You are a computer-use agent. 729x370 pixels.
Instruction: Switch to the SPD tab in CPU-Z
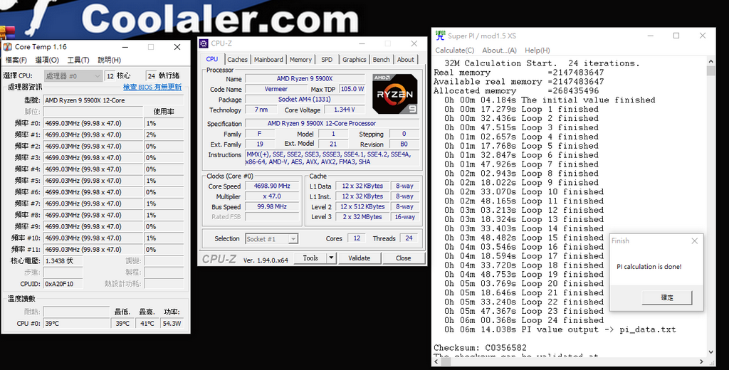pos(327,60)
